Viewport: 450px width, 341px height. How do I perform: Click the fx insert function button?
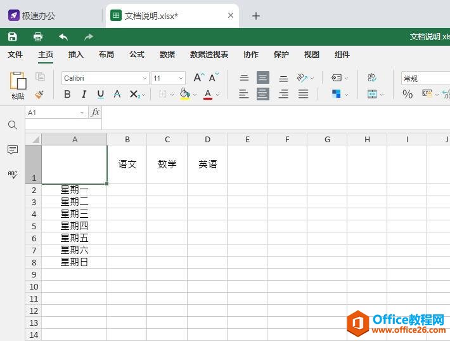95,112
